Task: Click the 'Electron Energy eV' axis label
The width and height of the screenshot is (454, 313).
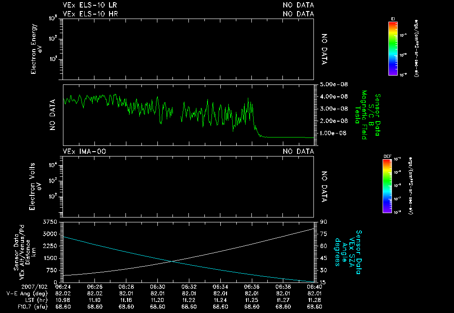Action: pyautogui.click(x=36, y=49)
